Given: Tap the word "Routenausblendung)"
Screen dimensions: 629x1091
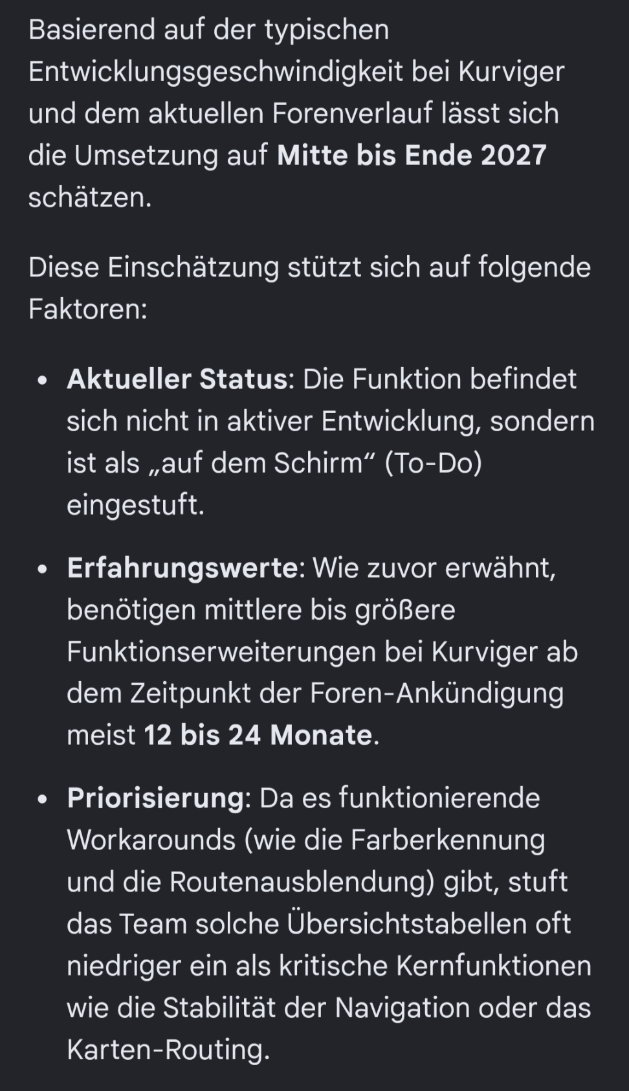Looking at the screenshot, I should (302, 883).
